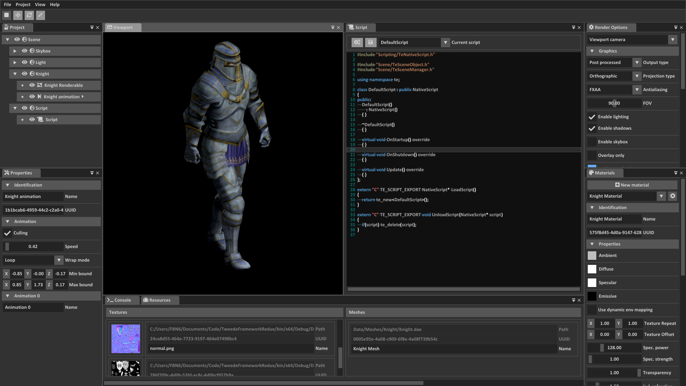Select the scale gizmo tool
This screenshot has width=686, height=386.
tap(40, 15)
